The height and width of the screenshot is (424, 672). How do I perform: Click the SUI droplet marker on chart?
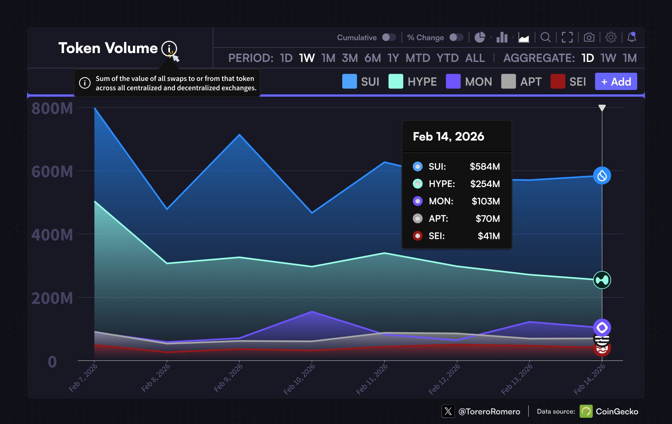(x=602, y=176)
